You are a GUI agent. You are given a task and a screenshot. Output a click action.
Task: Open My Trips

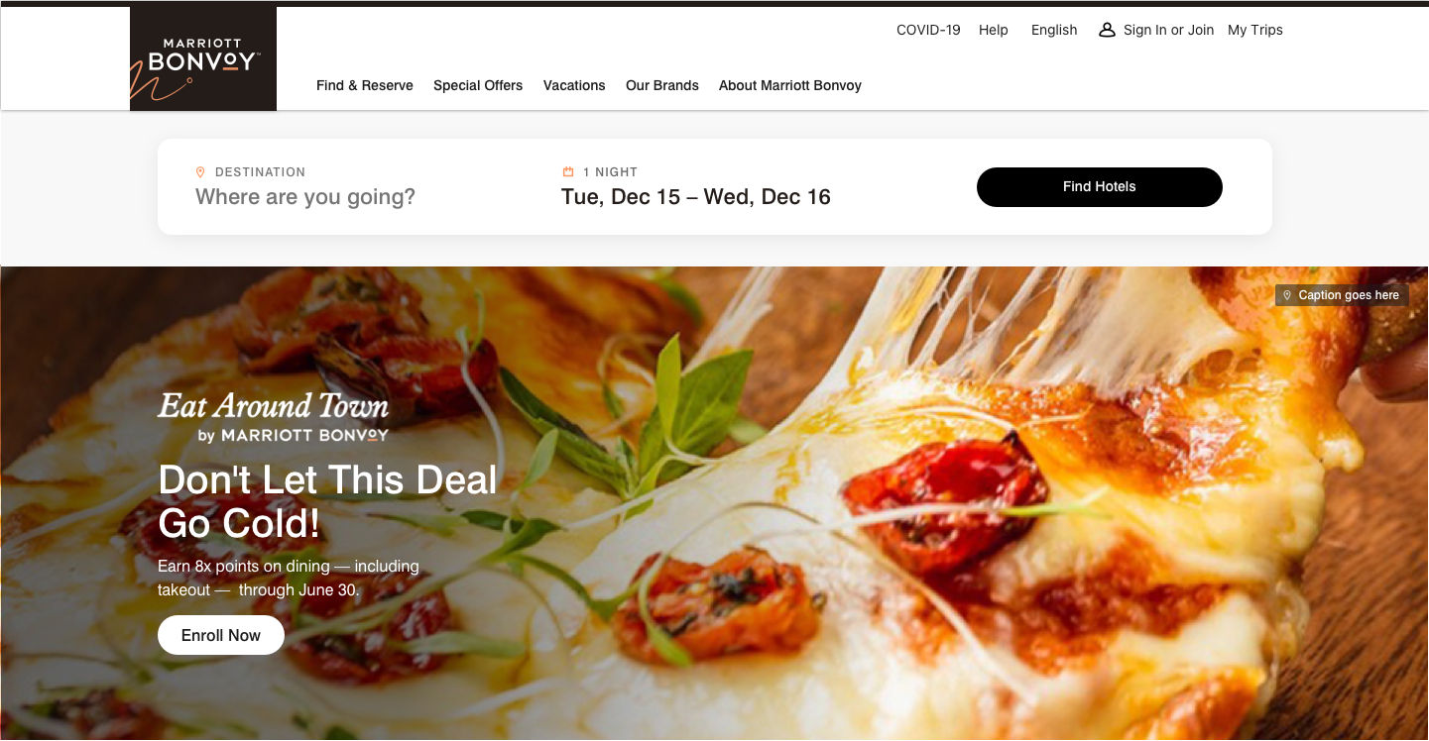(x=1255, y=30)
